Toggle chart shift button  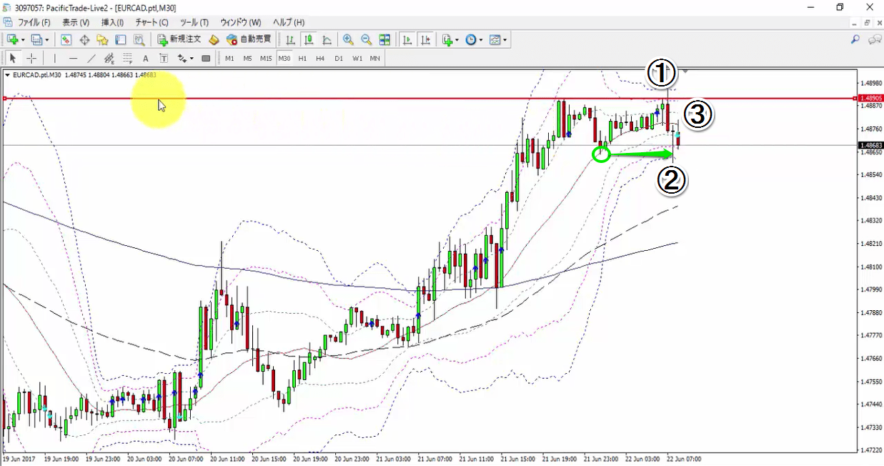pyautogui.click(x=426, y=40)
